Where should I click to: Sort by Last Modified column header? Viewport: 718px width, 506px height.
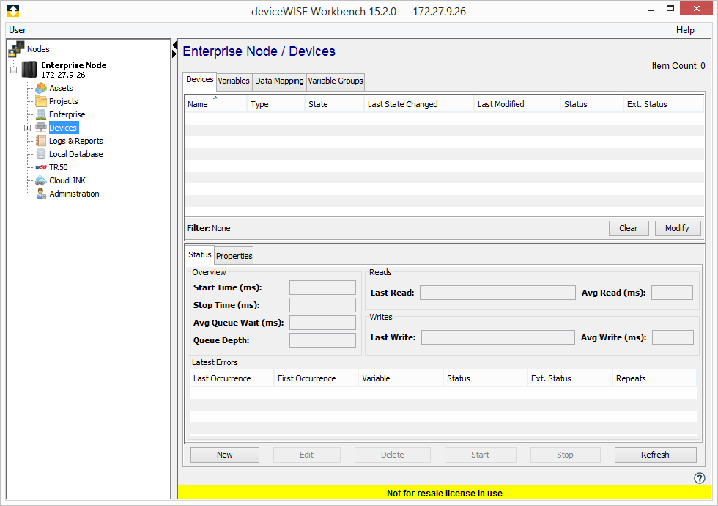[517, 104]
